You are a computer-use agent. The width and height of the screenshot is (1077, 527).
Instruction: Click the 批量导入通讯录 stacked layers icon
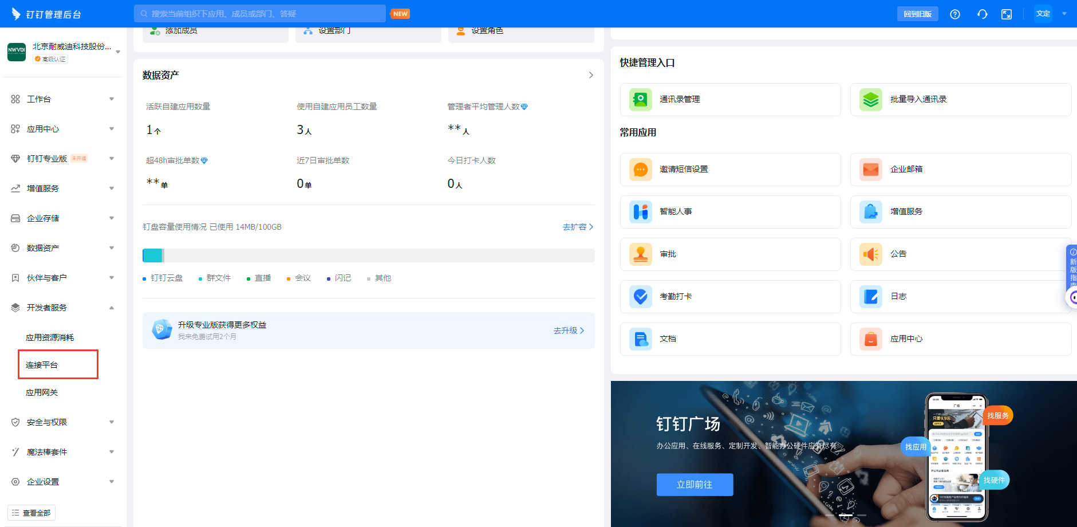(871, 100)
